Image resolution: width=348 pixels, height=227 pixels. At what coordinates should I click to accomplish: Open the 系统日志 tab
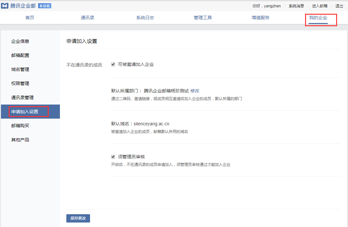coord(145,18)
